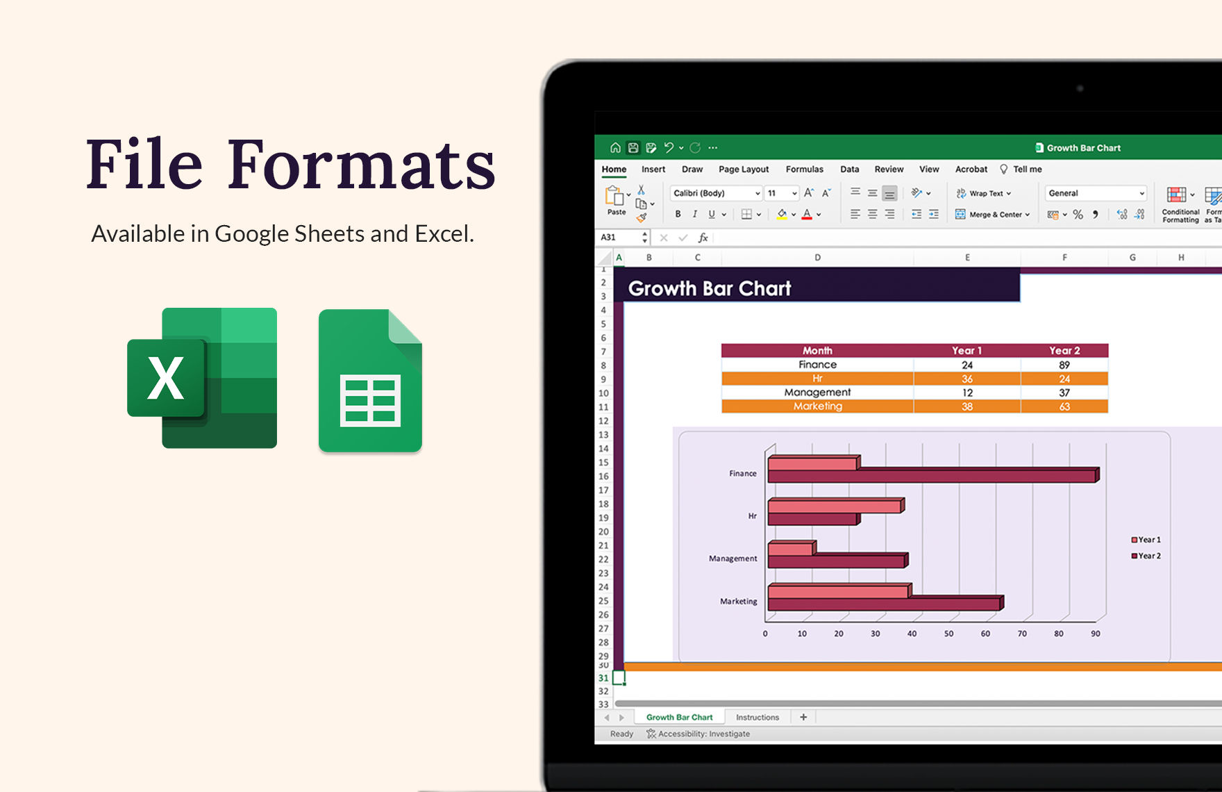Select the Growth Bar Chart sheet tab
1222x792 pixels.
(680, 717)
